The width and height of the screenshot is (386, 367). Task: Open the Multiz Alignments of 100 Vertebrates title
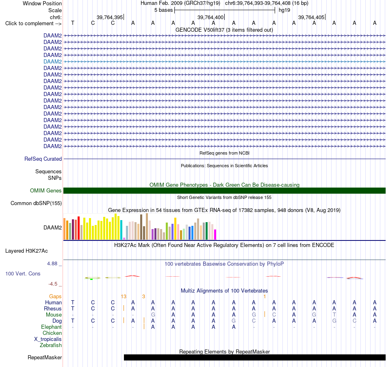pos(224,291)
